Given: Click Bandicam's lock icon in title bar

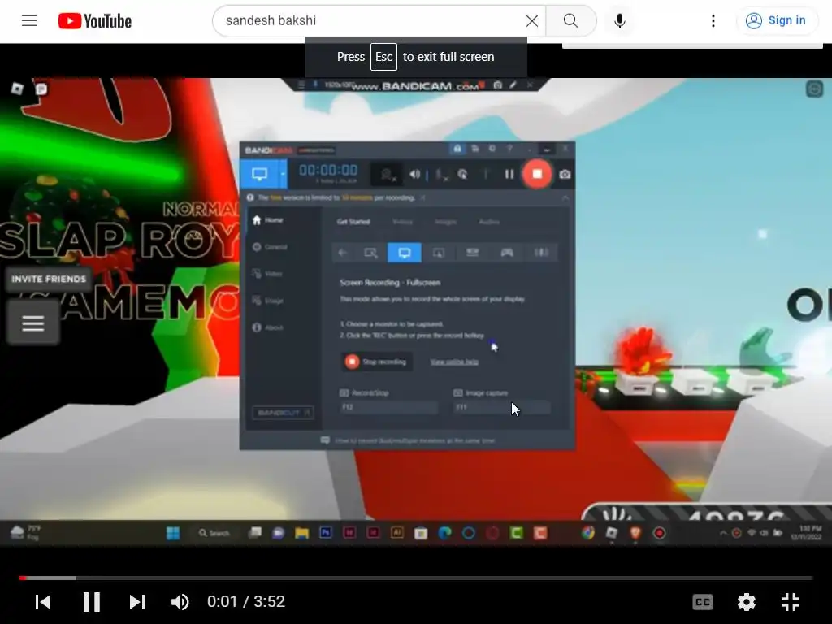Looking at the screenshot, I should 457,149.
